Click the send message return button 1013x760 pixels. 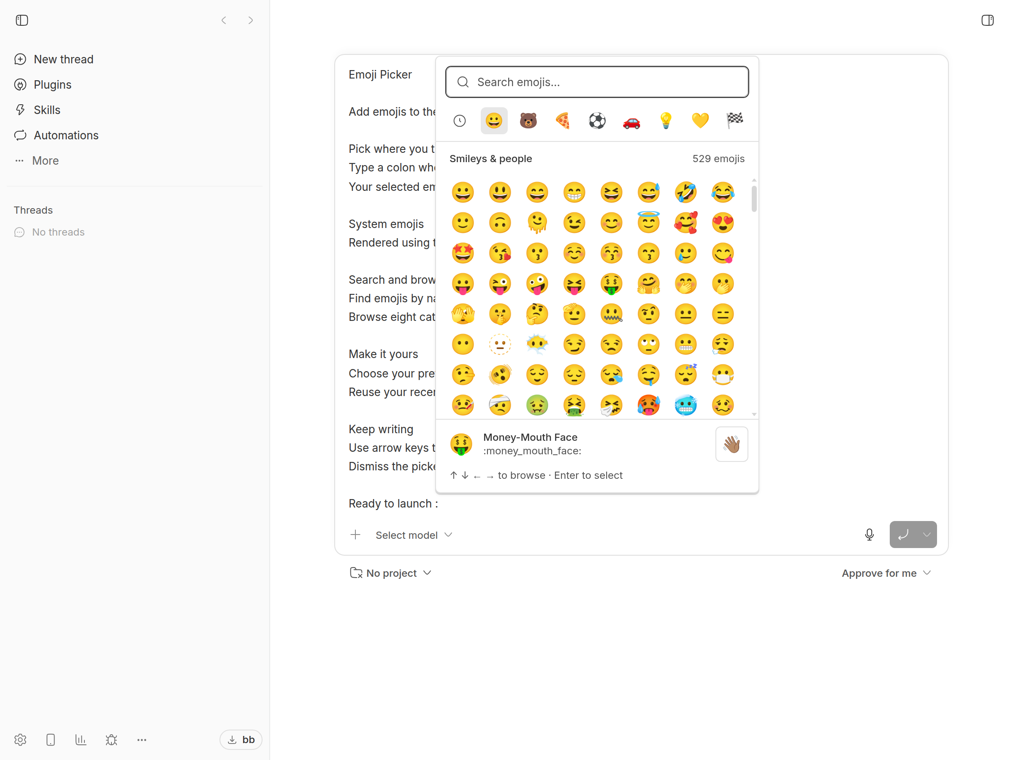coord(903,535)
